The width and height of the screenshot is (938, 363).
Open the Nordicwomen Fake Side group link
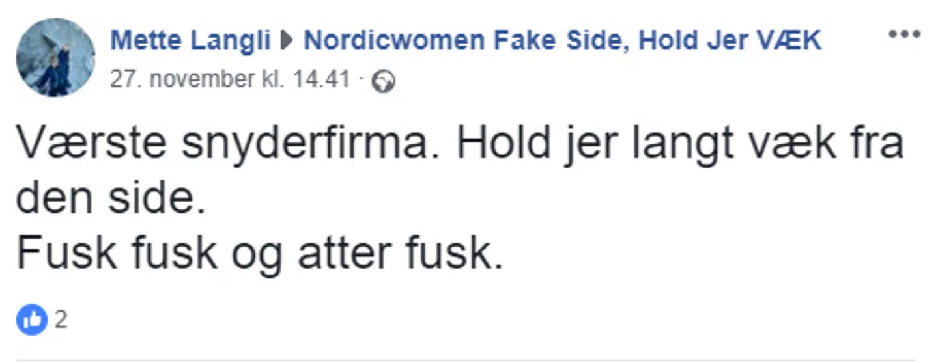coord(562,41)
